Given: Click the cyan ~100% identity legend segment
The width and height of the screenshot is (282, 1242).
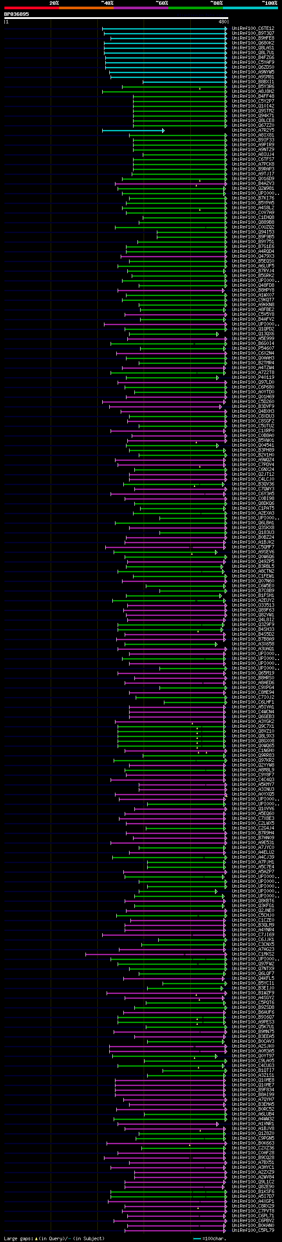Looking at the screenshot, I should coord(250,8).
